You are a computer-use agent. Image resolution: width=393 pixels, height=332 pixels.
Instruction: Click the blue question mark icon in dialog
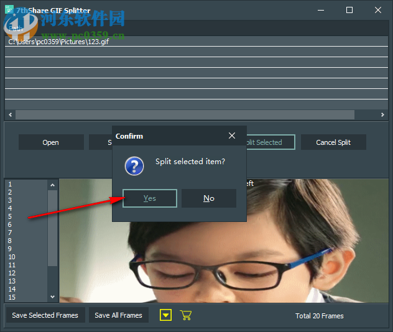coord(134,165)
